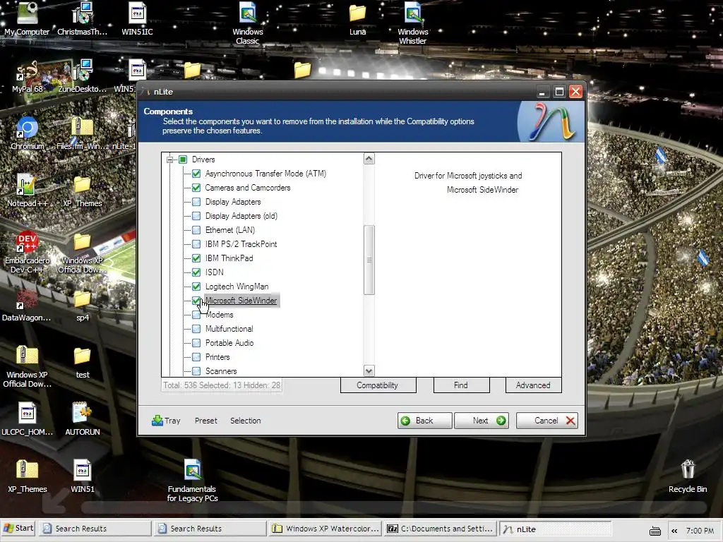Select Portable Audio tree item
The image size is (723, 542).
tap(229, 343)
